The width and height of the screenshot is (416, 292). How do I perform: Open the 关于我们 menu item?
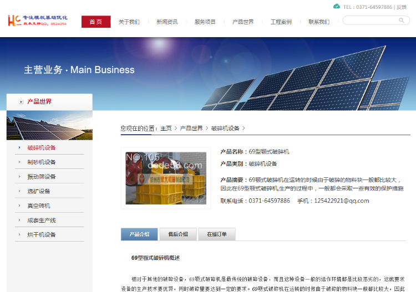[129, 22]
